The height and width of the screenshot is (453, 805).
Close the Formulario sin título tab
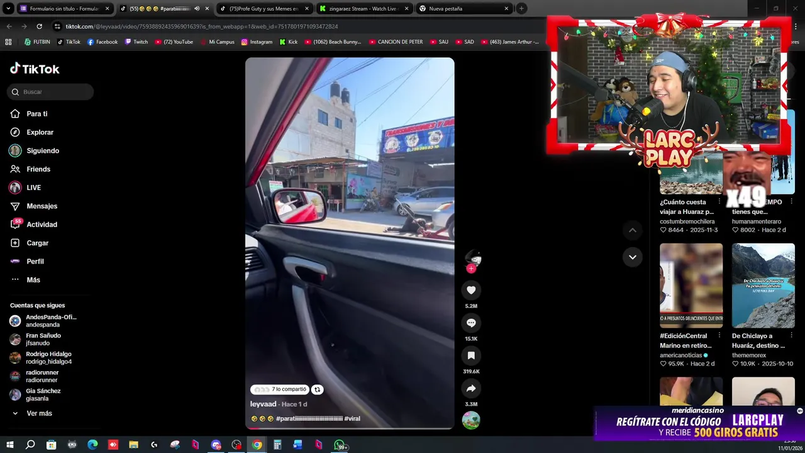pyautogui.click(x=107, y=9)
